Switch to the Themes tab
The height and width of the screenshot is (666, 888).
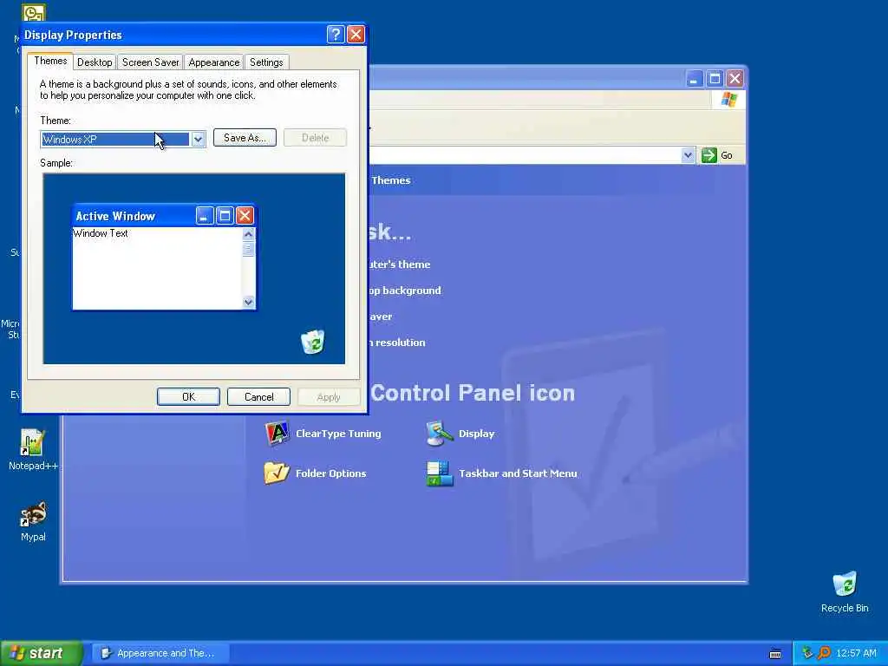point(50,61)
